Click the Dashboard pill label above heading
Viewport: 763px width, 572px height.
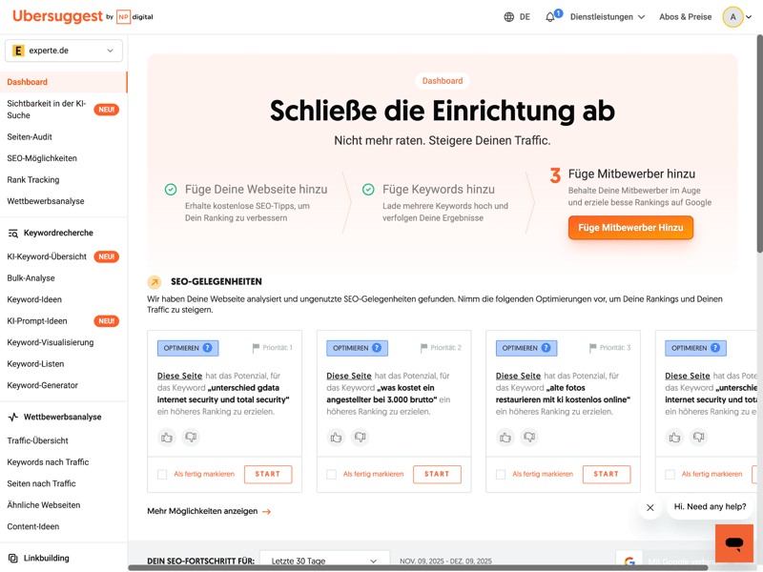pyautogui.click(x=443, y=81)
